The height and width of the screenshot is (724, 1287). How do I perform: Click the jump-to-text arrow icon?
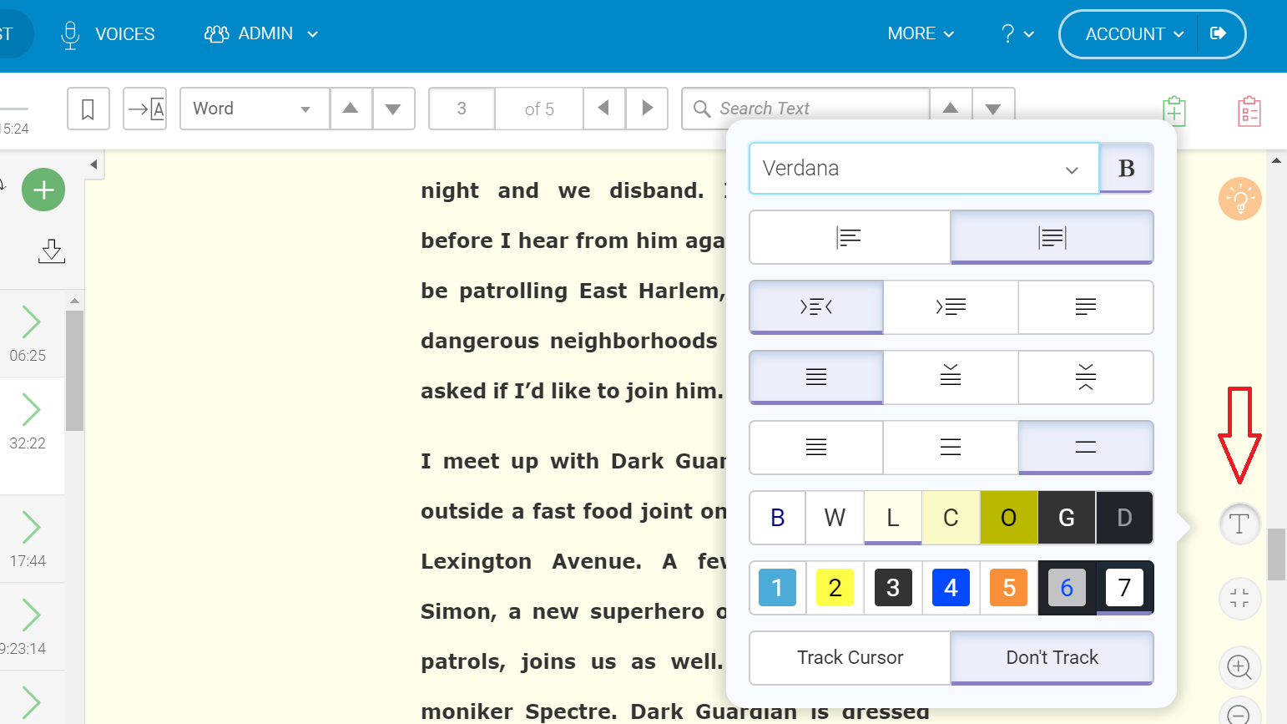tap(145, 109)
